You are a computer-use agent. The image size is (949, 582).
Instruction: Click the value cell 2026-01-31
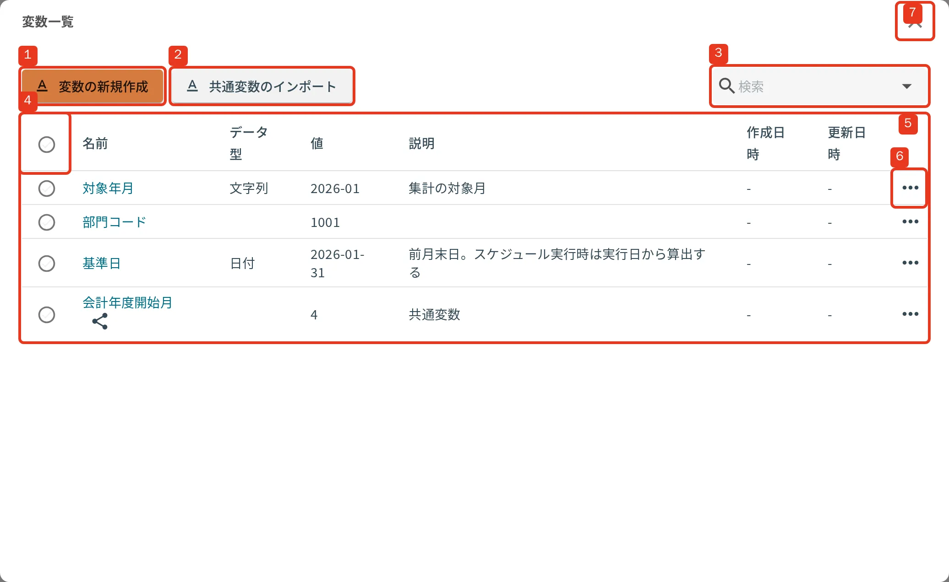(x=337, y=263)
